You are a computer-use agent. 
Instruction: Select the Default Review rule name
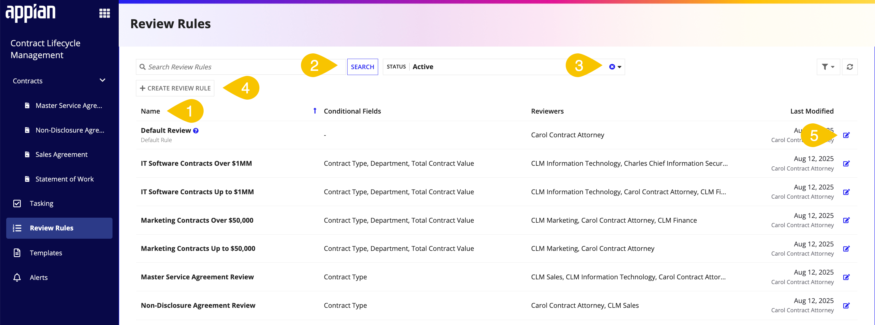166,130
